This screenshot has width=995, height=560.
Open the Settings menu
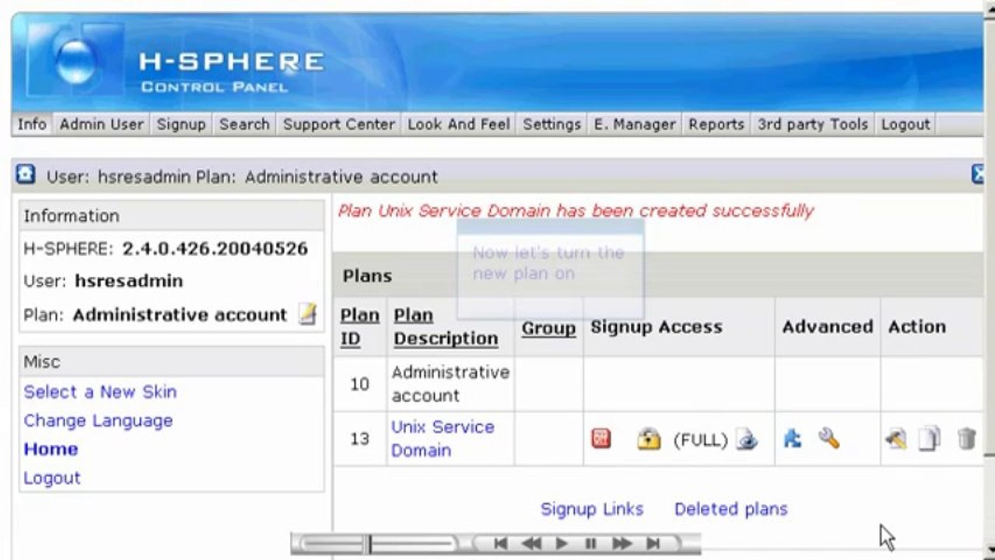click(x=552, y=124)
